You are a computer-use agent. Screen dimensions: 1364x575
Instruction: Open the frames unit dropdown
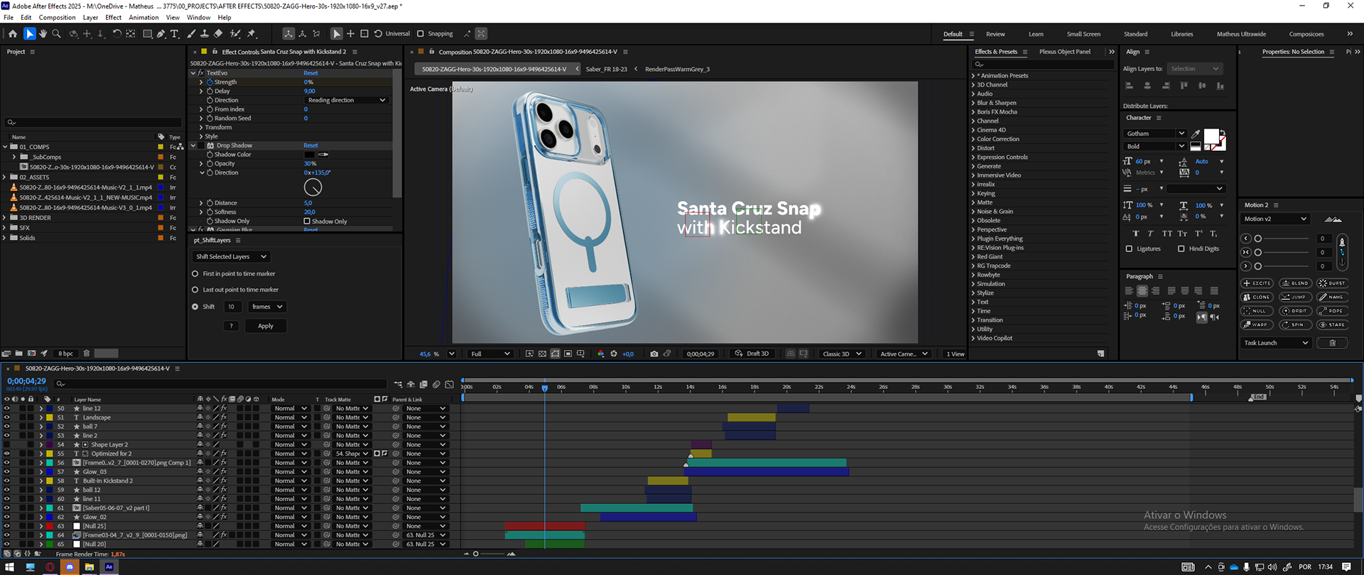pos(266,307)
